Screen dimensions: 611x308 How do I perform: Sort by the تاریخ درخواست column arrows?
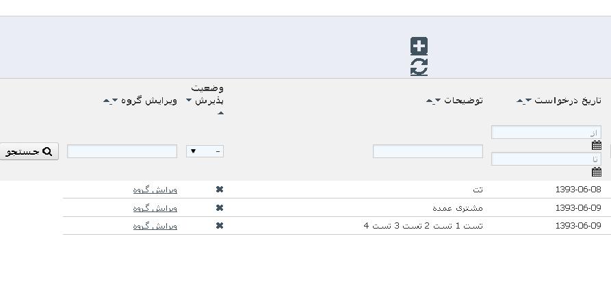523,101
